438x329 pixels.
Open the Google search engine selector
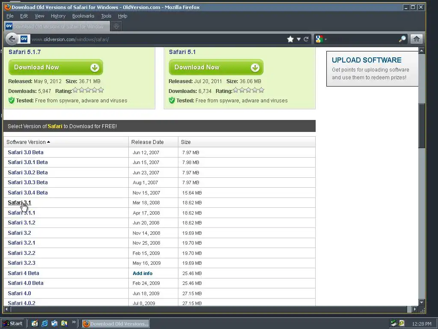[320, 39]
